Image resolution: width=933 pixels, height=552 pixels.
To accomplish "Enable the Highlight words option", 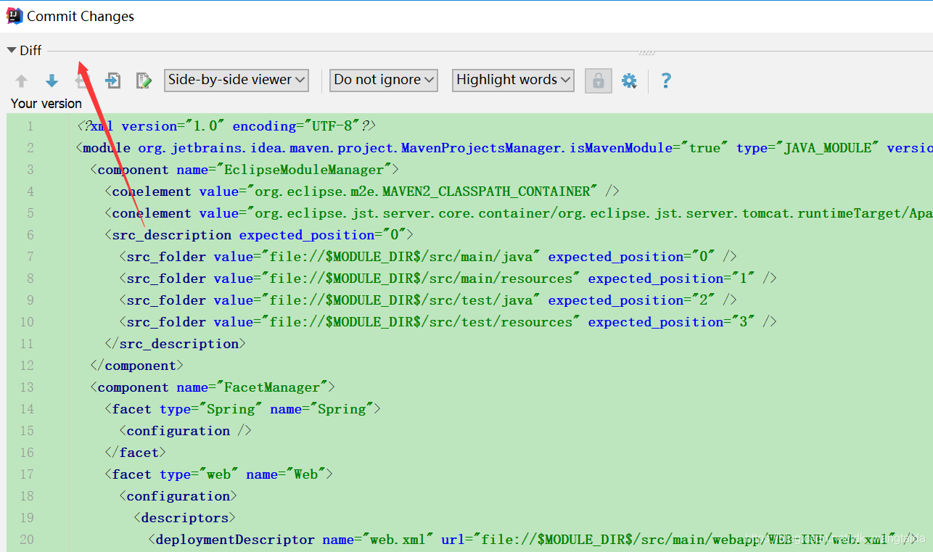I will pyautogui.click(x=512, y=80).
